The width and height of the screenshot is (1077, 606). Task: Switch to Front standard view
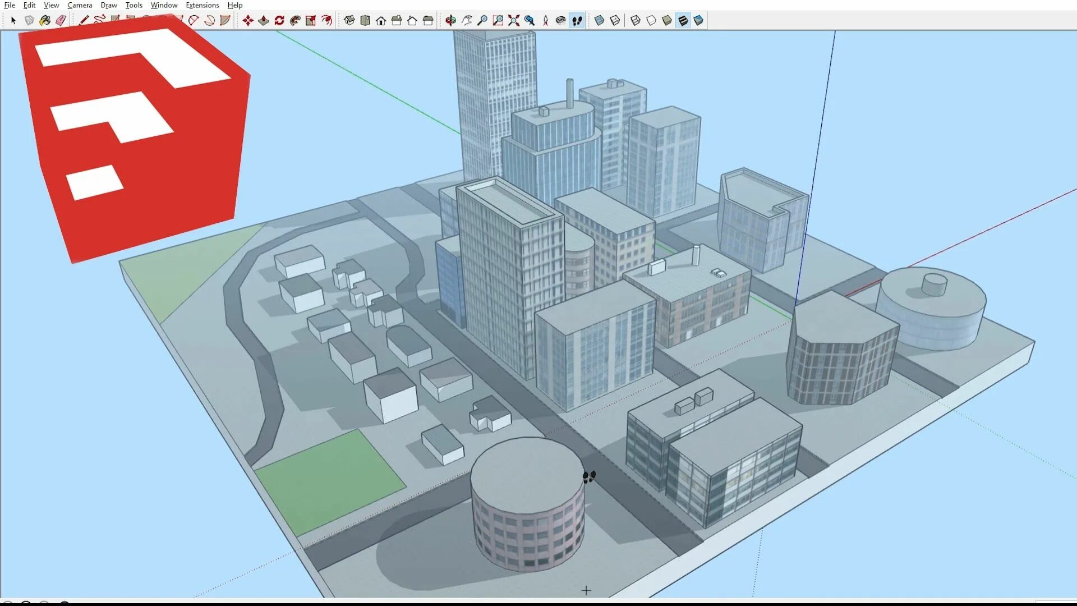381,21
